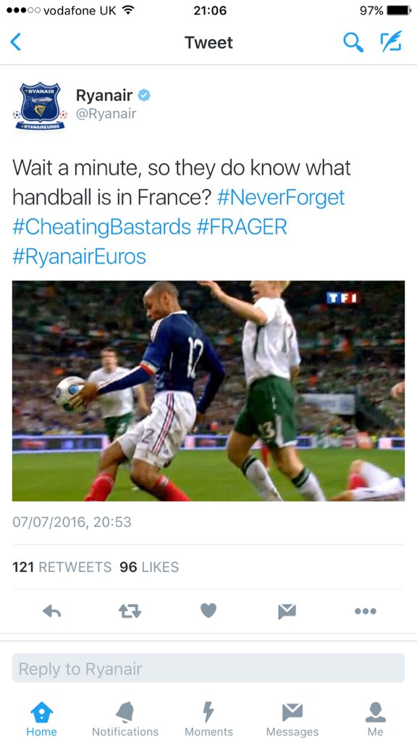Open more options ellipsis menu

point(366,612)
